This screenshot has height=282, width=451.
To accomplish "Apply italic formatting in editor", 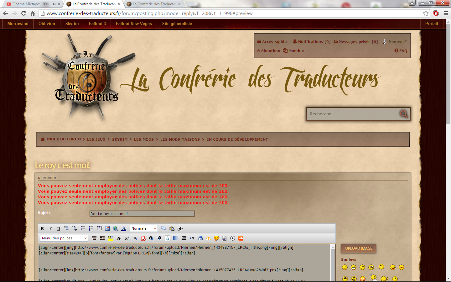I will [x=50, y=229].
